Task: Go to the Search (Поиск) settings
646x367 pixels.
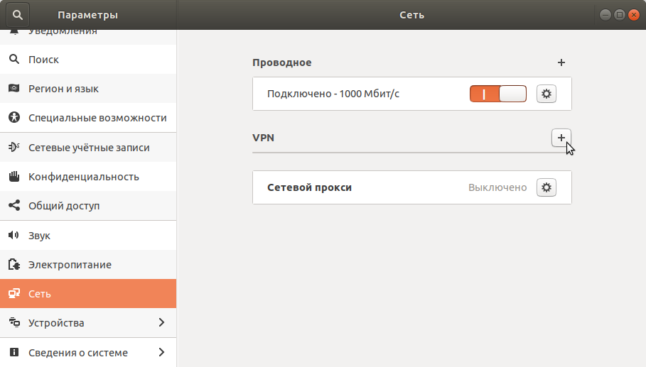Action: (43, 60)
